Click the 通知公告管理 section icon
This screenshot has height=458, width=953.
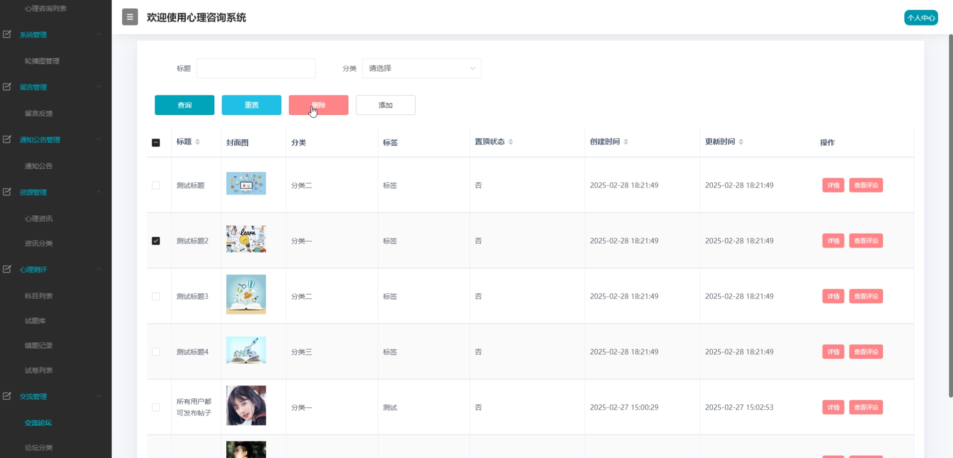click(7, 139)
